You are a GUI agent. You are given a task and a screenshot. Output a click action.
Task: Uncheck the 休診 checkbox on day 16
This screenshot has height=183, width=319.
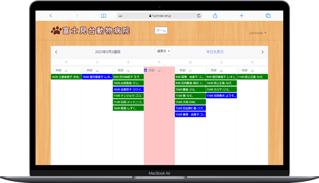point(146,70)
